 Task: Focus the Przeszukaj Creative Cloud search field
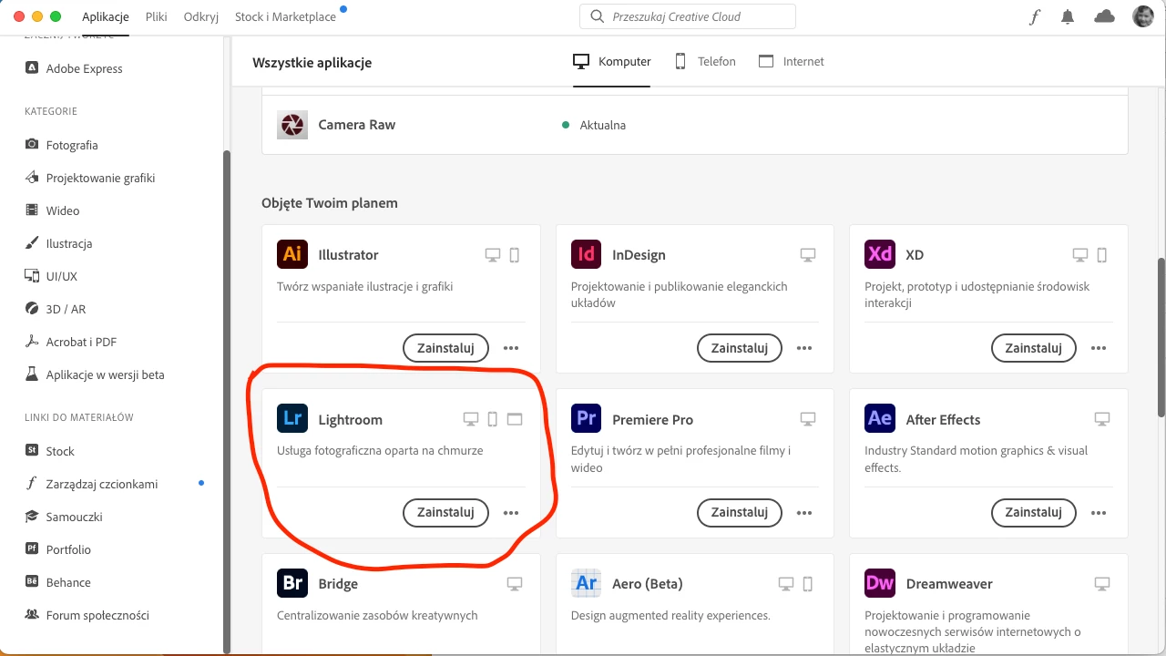click(688, 16)
